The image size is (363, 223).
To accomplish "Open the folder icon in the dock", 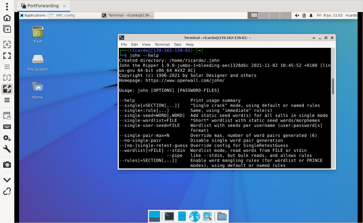I will [x=222, y=216].
